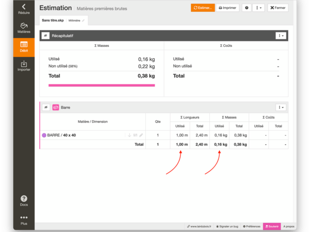Click the pink Soutenir button in the footer
The width and height of the screenshot is (310, 232).
point(272,226)
